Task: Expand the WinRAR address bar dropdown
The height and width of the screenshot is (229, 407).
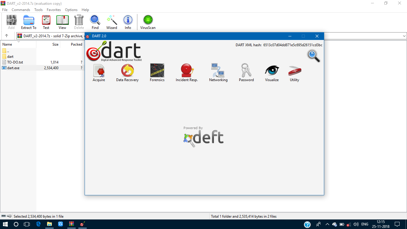Action: [x=404, y=36]
